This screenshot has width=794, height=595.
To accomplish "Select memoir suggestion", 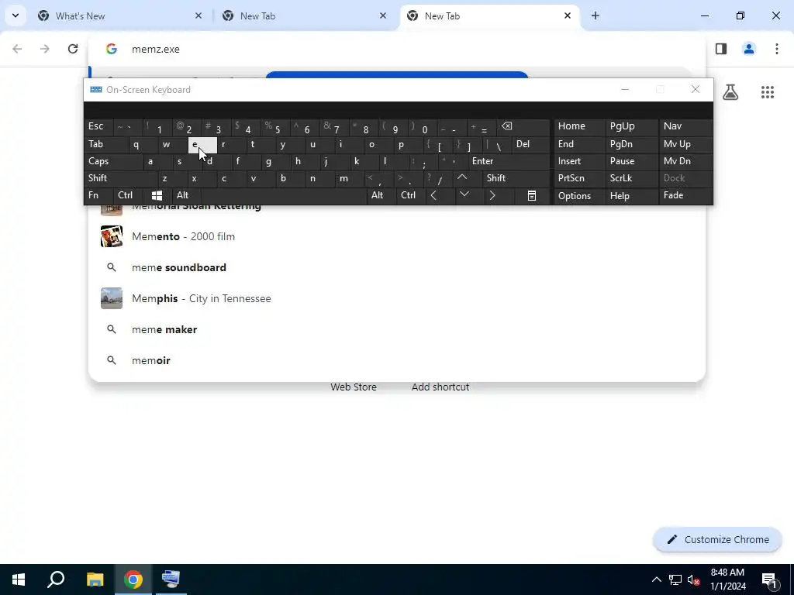I will 396,360.
